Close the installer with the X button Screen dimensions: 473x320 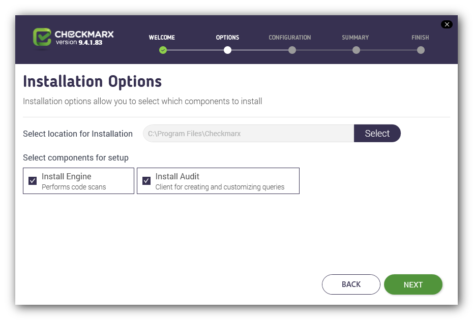(447, 24)
